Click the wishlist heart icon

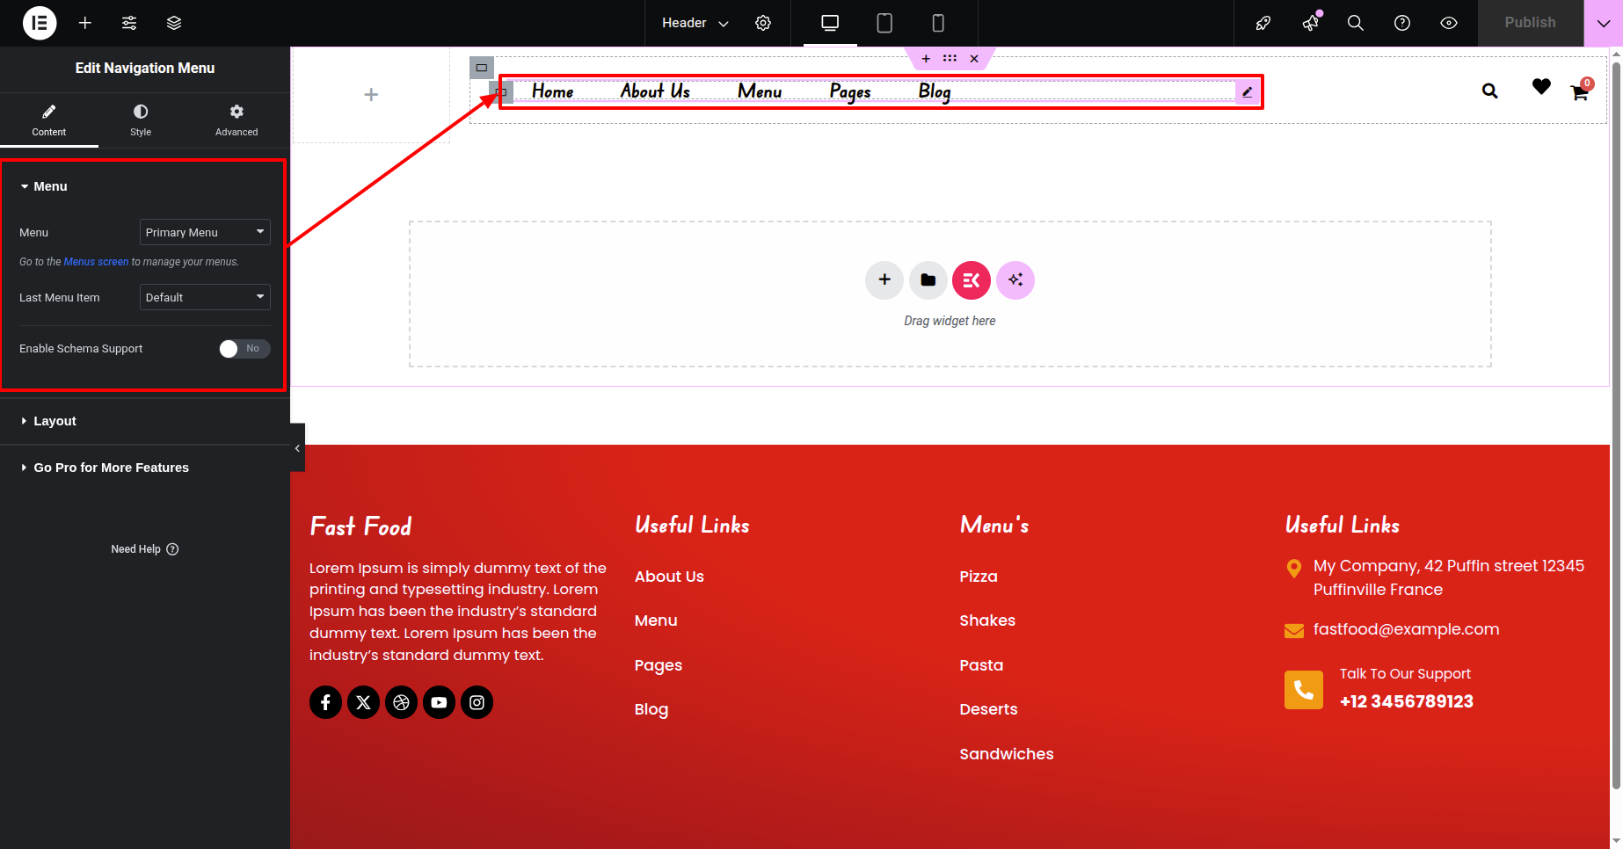[x=1541, y=86]
